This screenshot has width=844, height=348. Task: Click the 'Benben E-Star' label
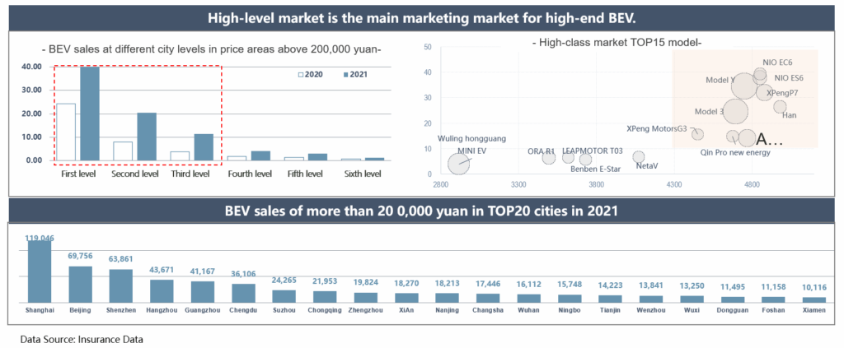(595, 169)
